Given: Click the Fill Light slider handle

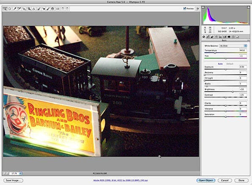Looking at the screenshot, I should [205, 81].
